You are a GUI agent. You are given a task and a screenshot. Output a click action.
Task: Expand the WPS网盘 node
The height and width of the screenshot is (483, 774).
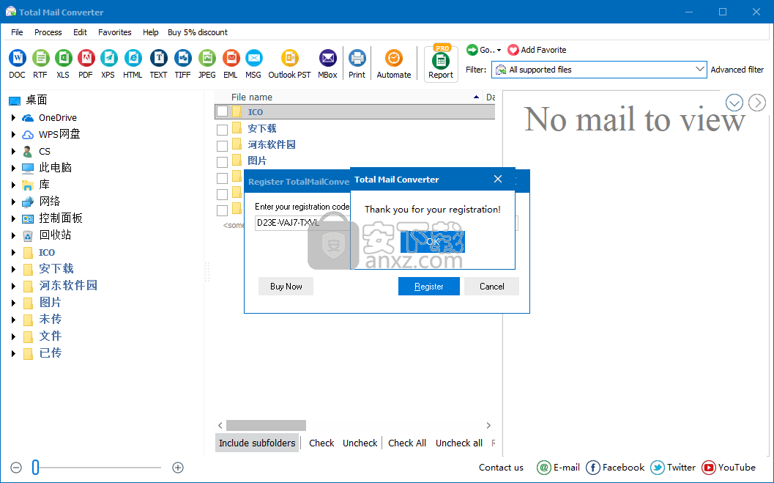click(13, 134)
